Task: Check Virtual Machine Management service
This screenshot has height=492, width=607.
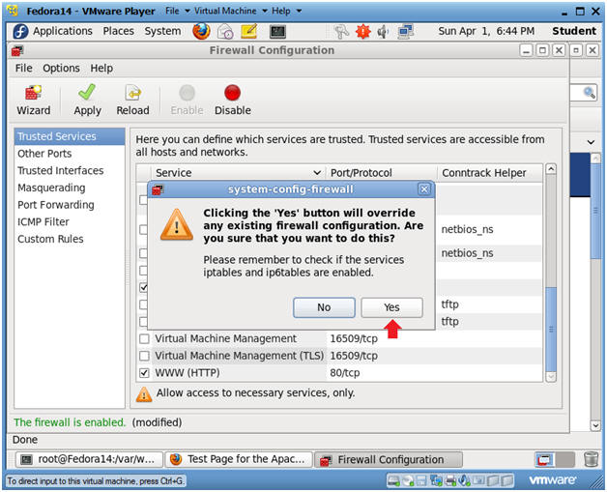Action: coord(144,338)
